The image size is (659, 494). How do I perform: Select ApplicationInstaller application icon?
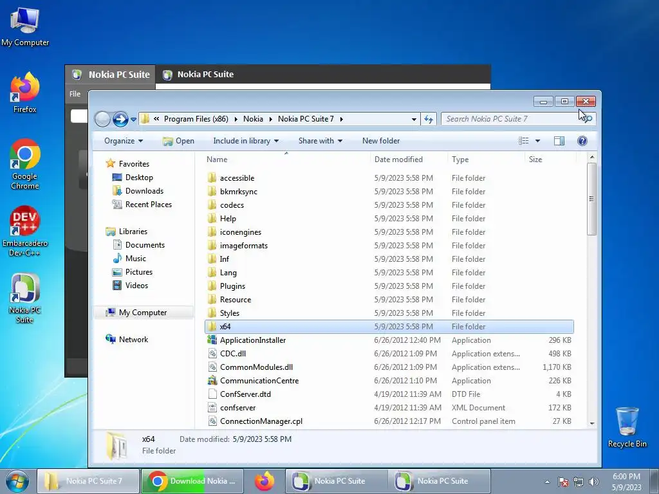point(212,340)
